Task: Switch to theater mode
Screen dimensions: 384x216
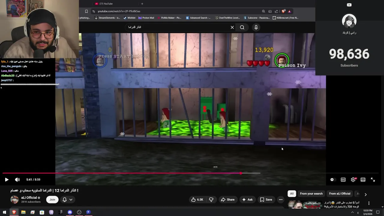Action: pyautogui.click(x=363, y=180)
